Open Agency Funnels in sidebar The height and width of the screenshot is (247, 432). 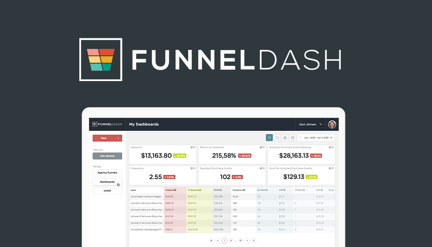click(107, 173)
